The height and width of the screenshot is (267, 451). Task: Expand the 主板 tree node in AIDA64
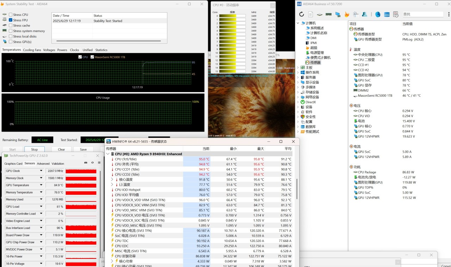(298, 68)
